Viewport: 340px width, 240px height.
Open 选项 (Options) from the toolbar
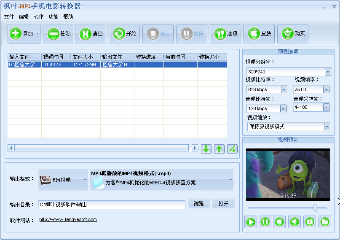coord(225,34)
